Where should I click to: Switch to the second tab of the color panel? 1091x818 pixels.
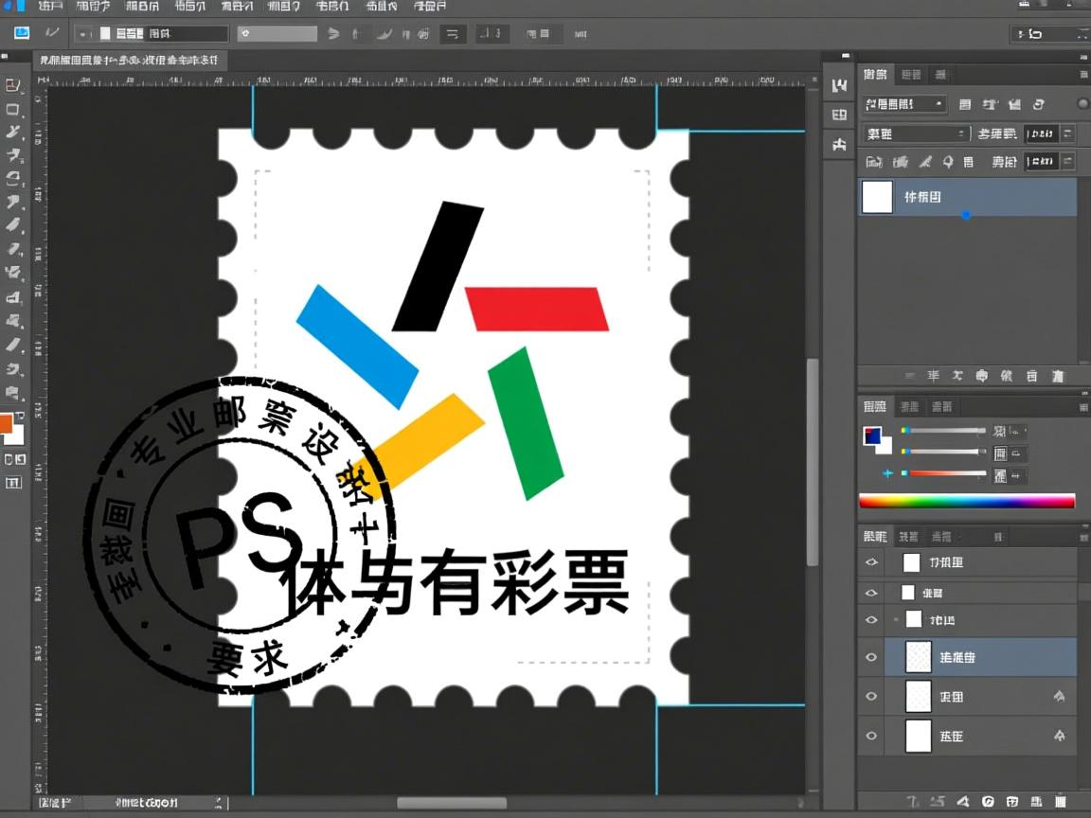coord(909,407)
